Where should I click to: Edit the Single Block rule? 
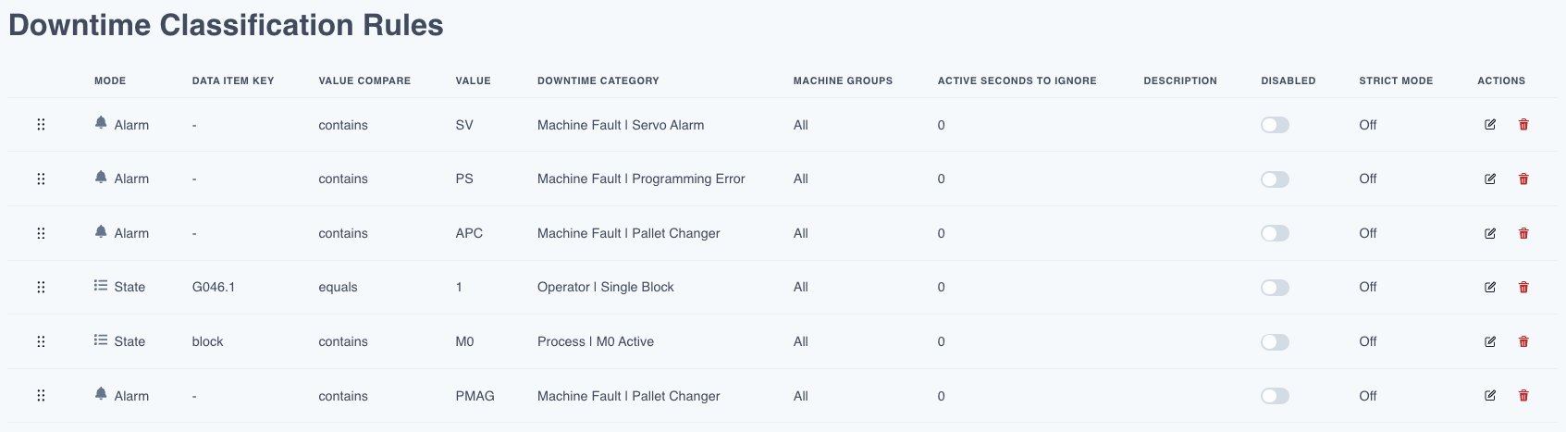(1490, 287)
